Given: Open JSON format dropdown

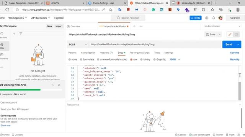Looking at the screenshot, I should pos(175,59).
